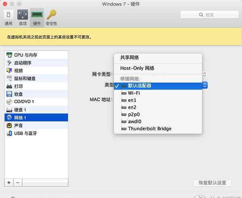Open the 类型 dropdown arrows
This screenshot has width=242, height=198.
pos(204,85)
